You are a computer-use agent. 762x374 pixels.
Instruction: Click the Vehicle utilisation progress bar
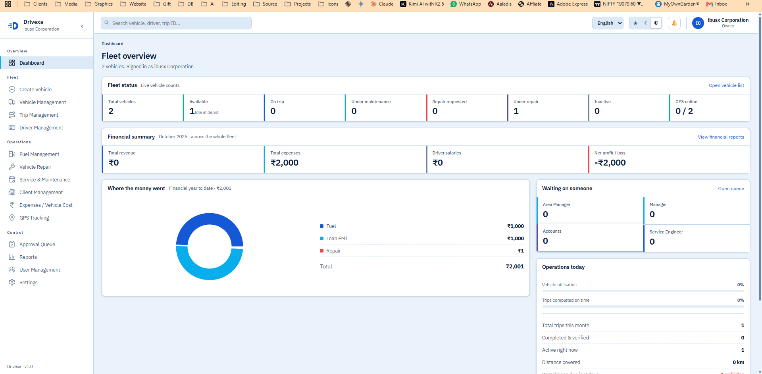643,291
